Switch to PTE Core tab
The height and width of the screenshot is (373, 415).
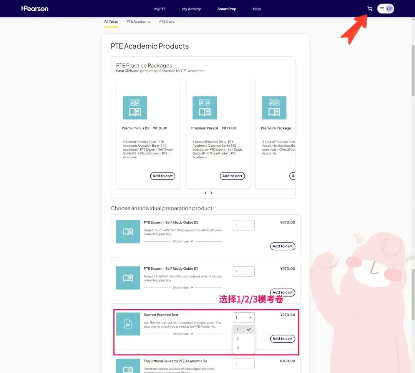point(167,22)
